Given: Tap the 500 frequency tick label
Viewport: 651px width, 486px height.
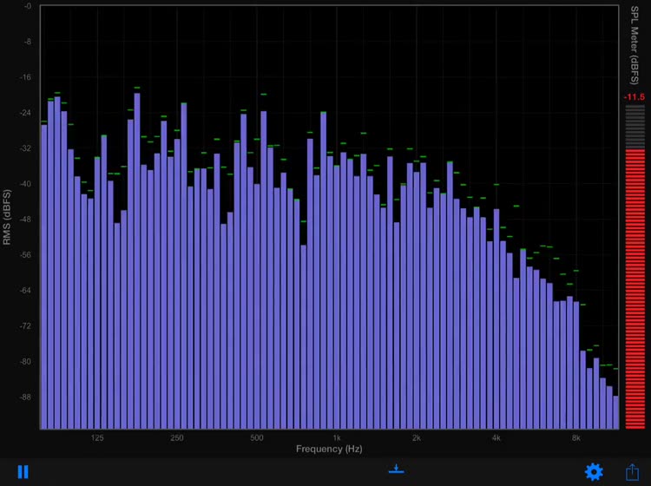Looking at the screenshot, I should coord(257,438).
